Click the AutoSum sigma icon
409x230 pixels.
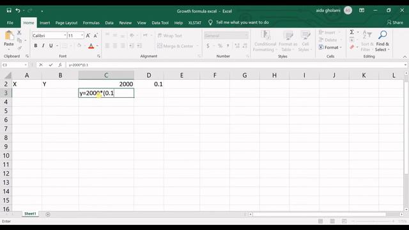coord(351,32)
